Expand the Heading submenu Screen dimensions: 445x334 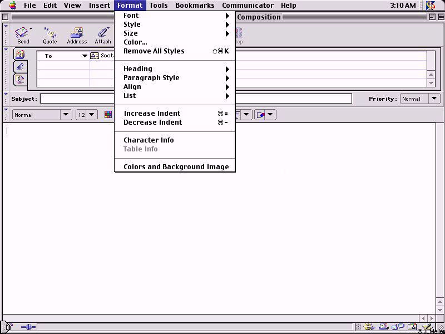click(175, 68)
